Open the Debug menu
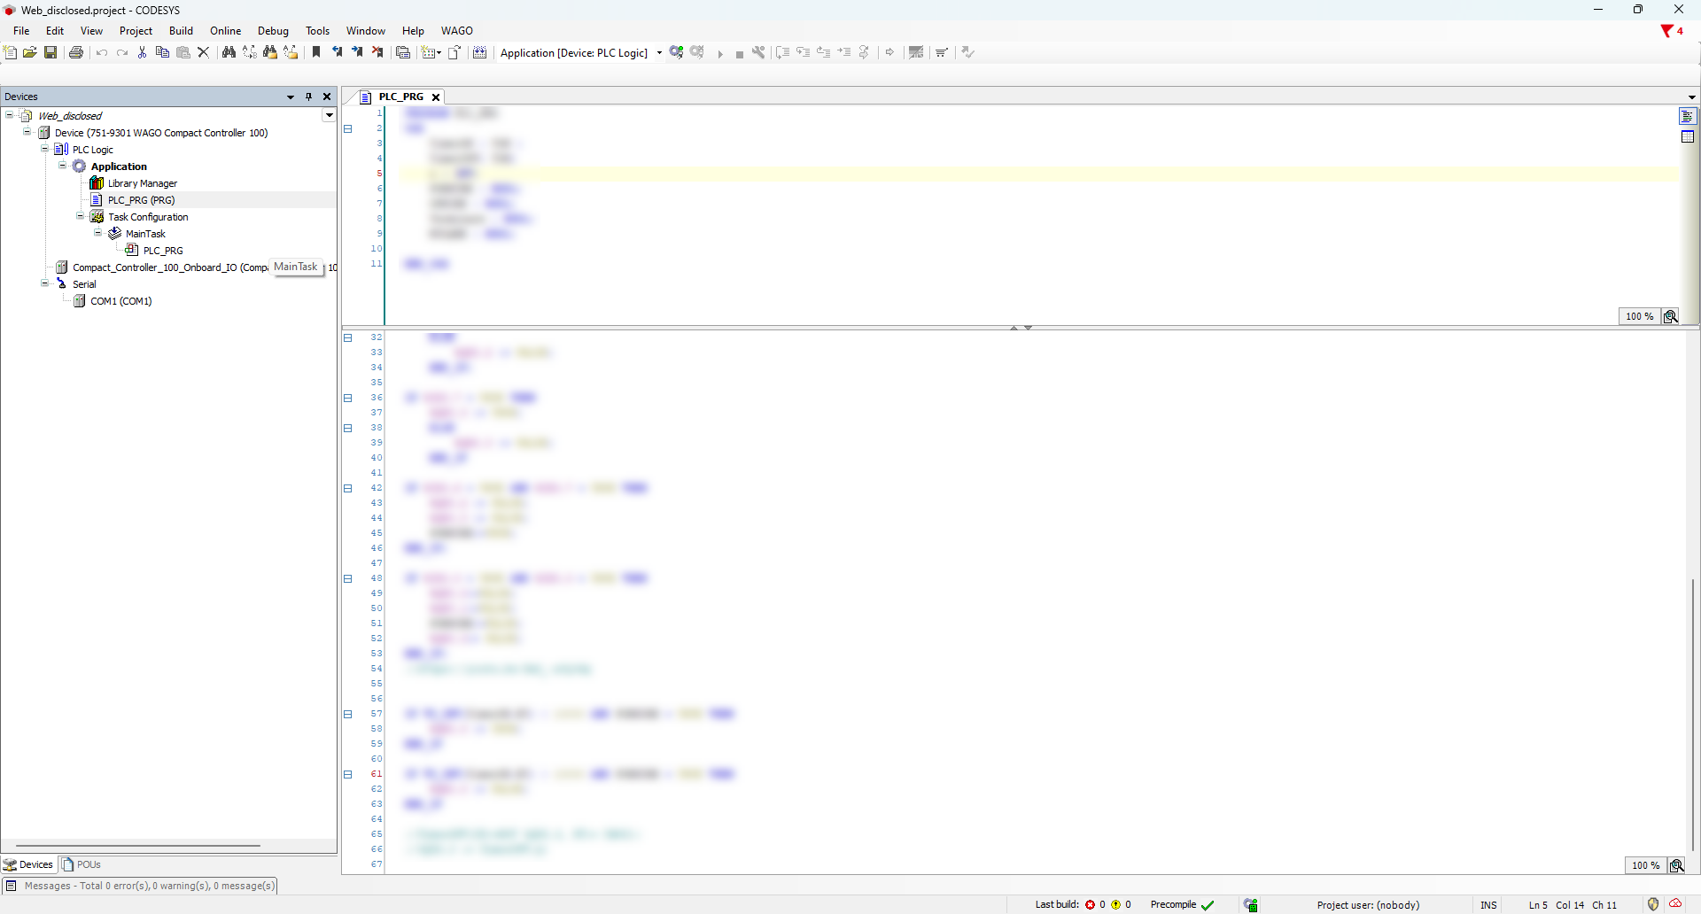 coord(274,30)
